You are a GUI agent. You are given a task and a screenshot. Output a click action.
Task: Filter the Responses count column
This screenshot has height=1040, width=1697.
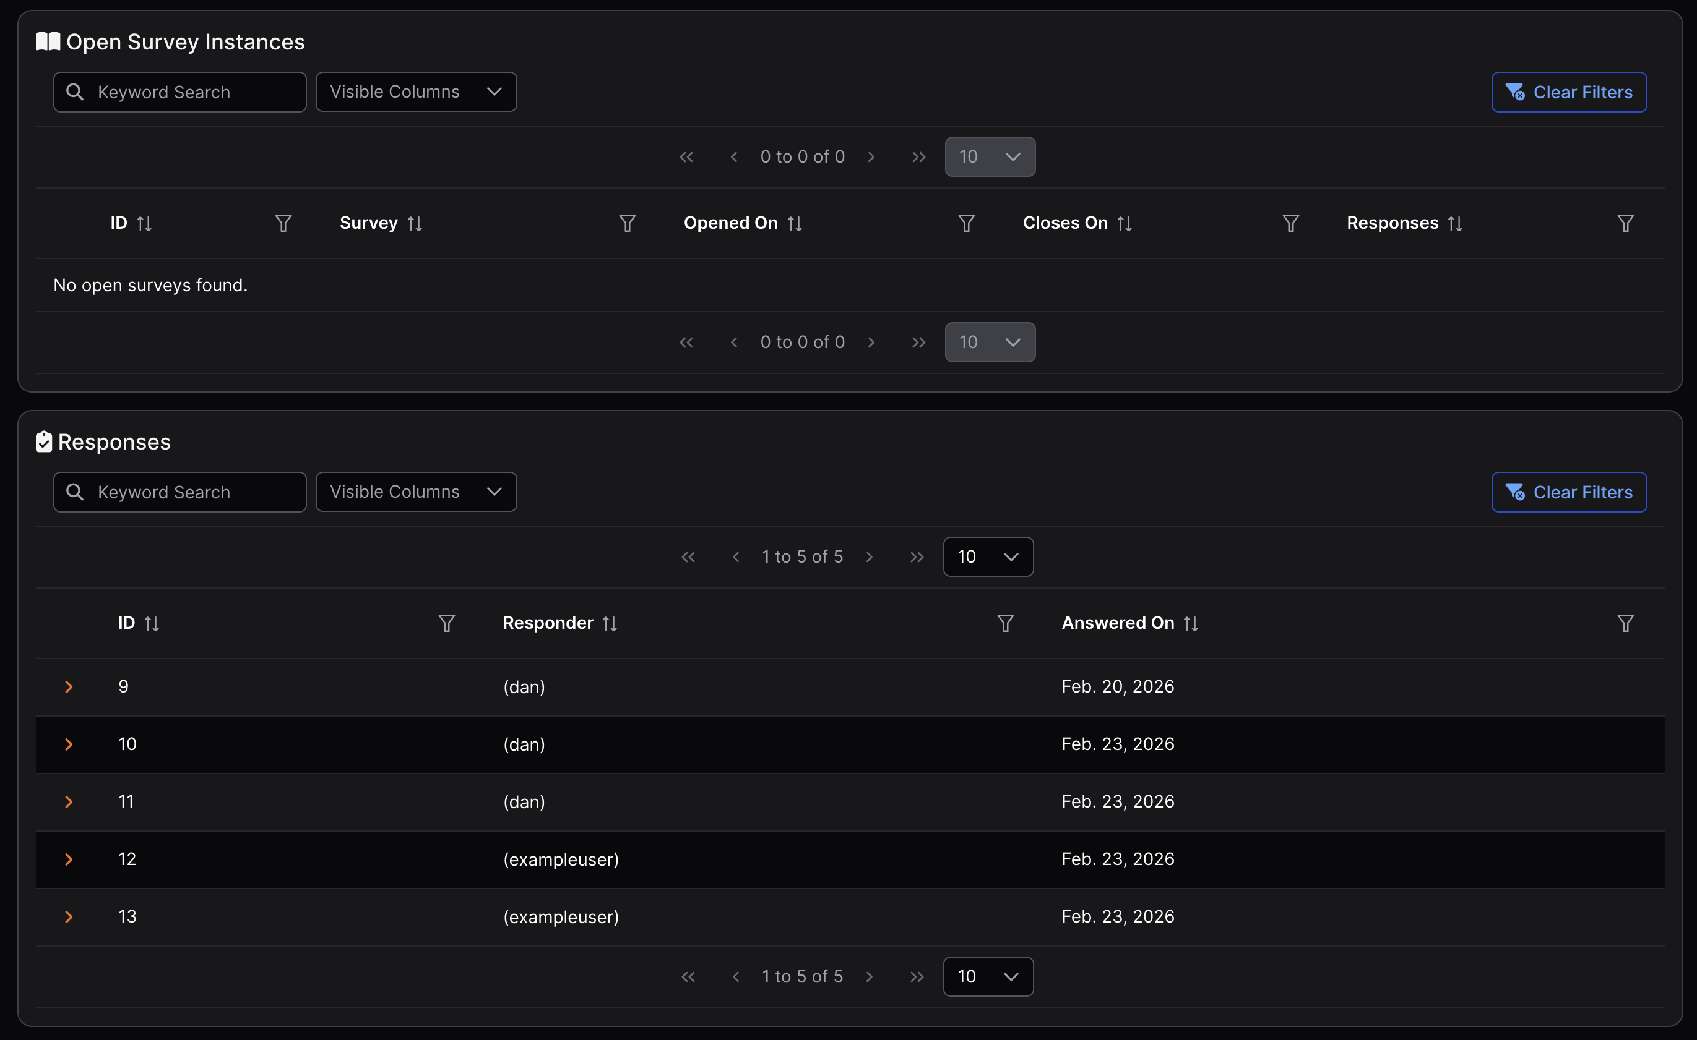[x=1625, y=223]
